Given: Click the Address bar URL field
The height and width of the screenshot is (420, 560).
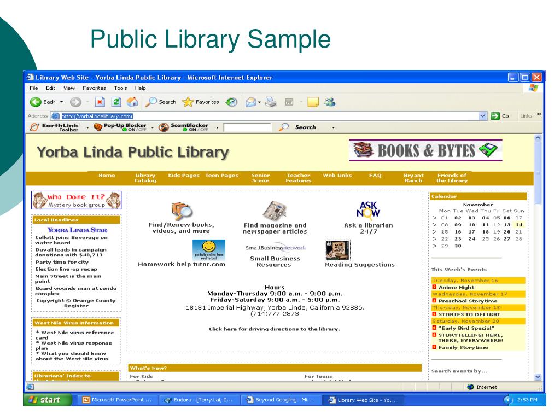Looking at the screenshot, I should (x=270, y=116).
